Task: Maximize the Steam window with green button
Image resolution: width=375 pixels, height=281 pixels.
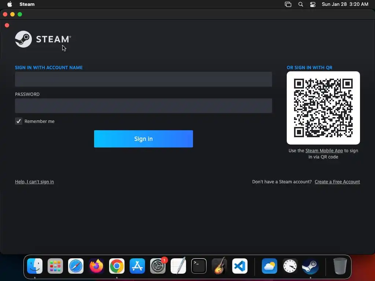Action: click(x=20, y=14)
